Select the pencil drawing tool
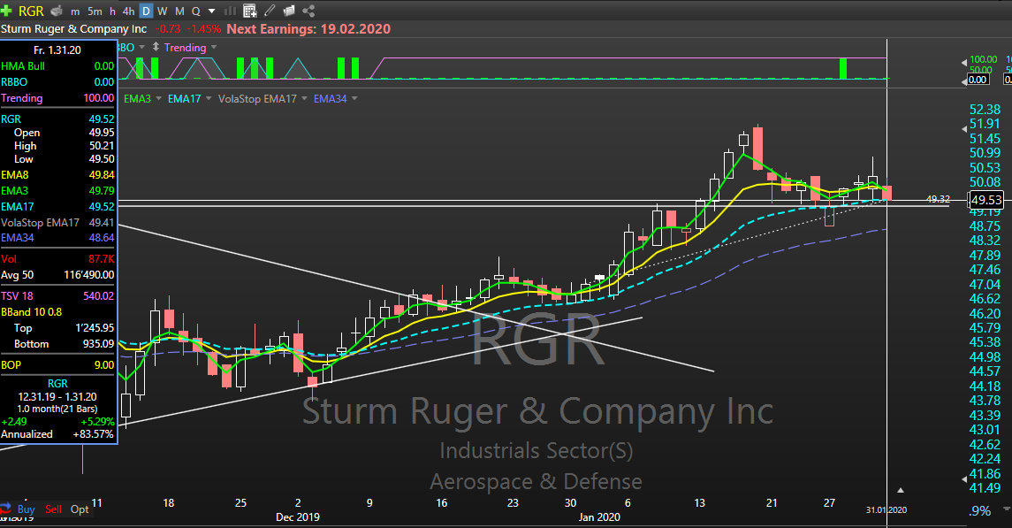The height and width of the screenshot is (528, 1012). pos(270,11)
